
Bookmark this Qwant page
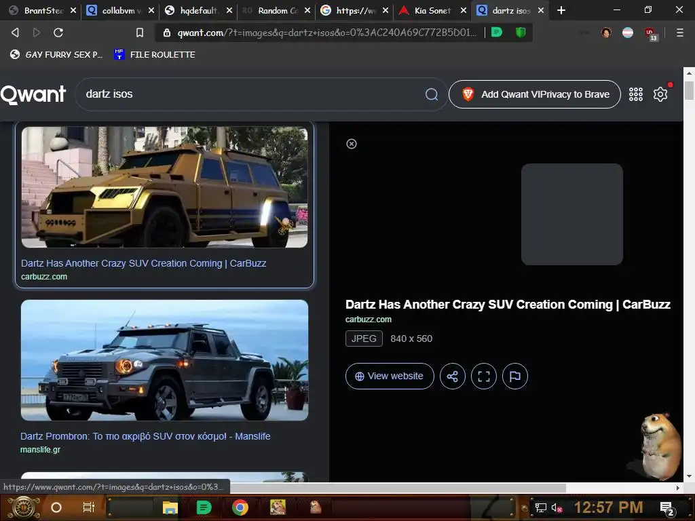point(140,33)
